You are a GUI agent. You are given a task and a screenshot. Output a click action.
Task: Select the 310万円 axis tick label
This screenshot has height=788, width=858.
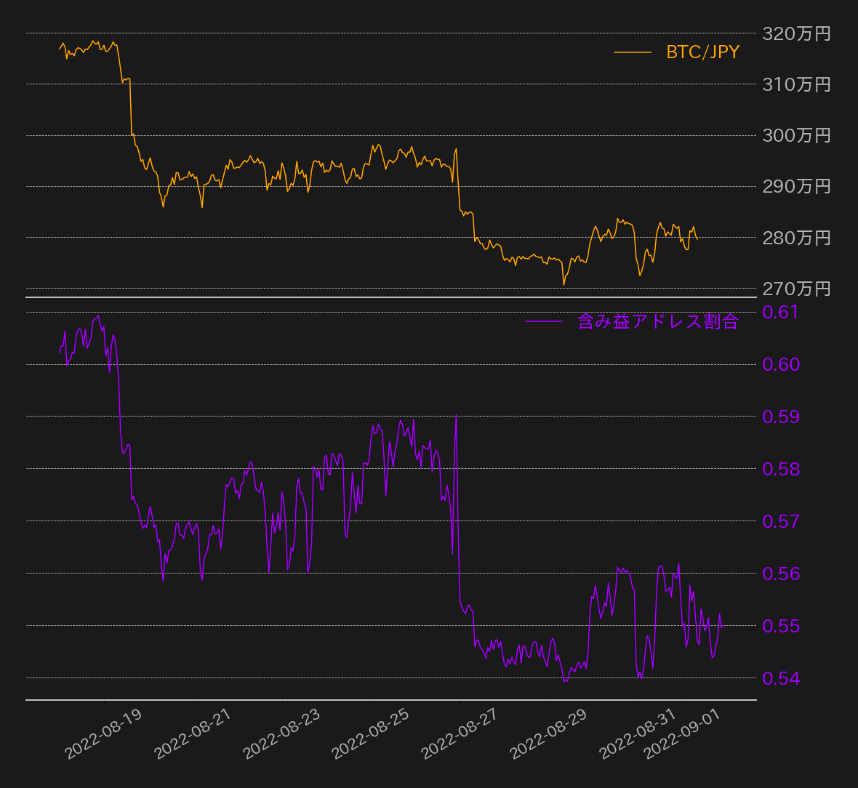(x=796, y=84)
